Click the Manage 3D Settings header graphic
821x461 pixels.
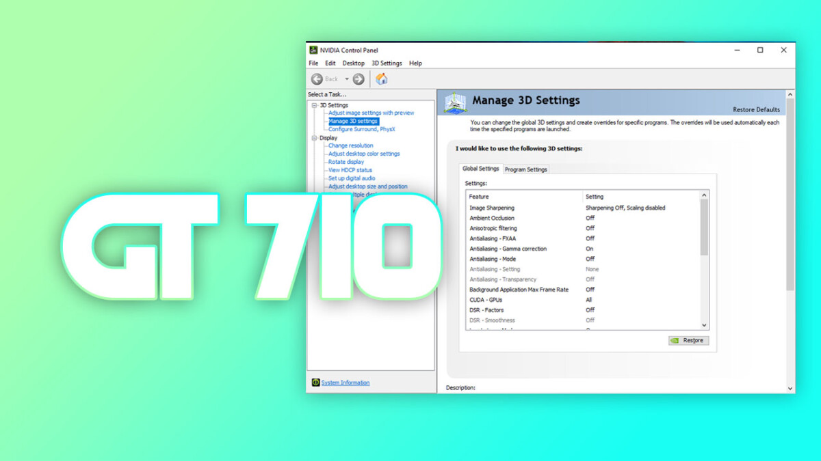[x=456, y=101]
